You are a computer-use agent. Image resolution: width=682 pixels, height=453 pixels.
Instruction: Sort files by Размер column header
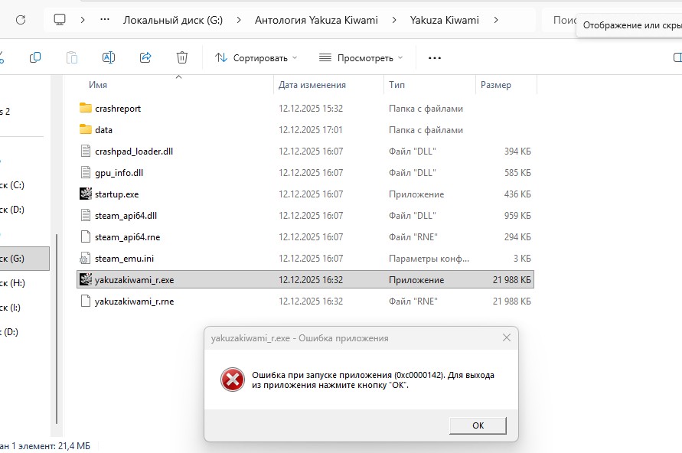[496, 85]
